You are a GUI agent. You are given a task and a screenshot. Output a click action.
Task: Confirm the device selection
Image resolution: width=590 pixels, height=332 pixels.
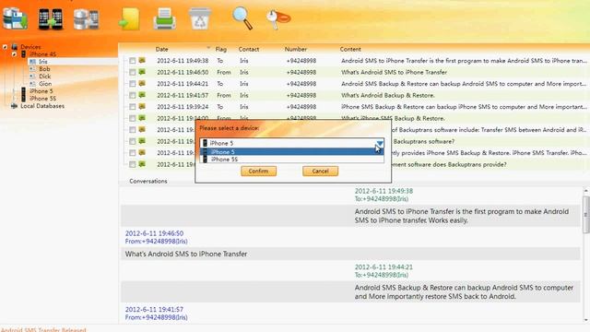258,171
